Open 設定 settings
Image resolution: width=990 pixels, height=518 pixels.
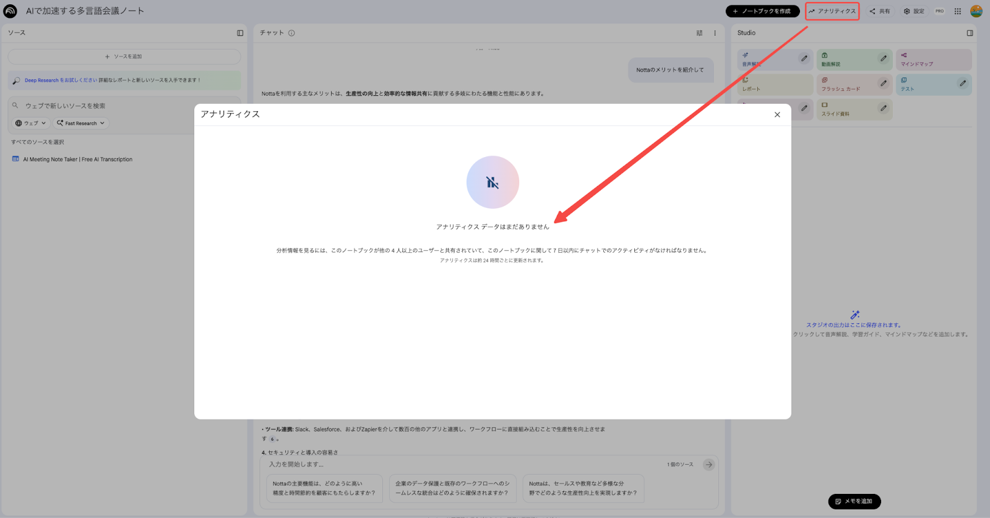pyautogui.click(x=914, y=11)
